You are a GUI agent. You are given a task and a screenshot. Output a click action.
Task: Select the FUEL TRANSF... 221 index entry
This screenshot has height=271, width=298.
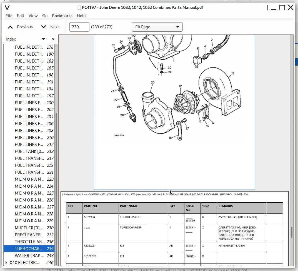29,172
